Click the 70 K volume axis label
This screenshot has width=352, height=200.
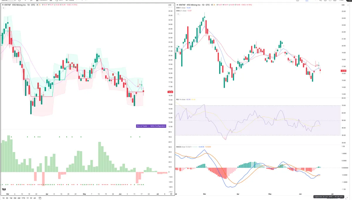click(170, 137)
